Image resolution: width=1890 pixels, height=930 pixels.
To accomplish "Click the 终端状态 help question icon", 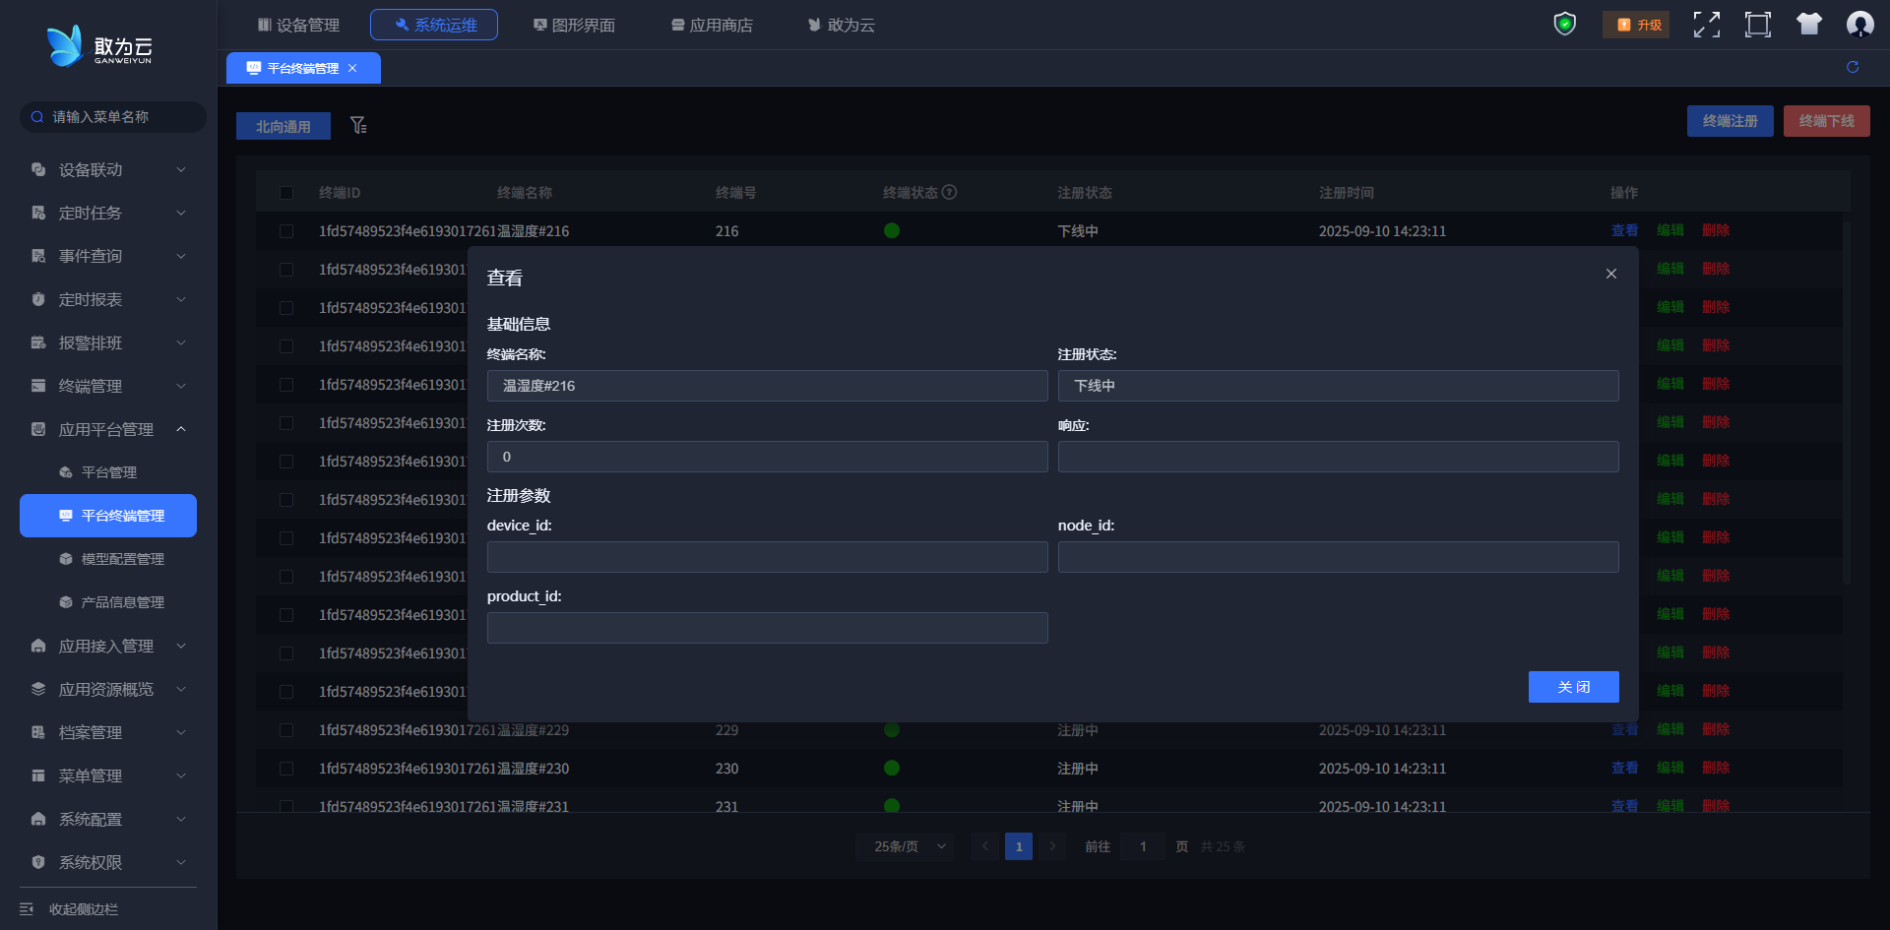I will click(x=950, y=193).
